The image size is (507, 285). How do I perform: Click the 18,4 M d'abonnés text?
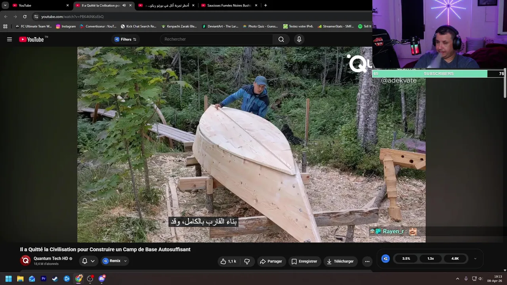coord(46,264)
